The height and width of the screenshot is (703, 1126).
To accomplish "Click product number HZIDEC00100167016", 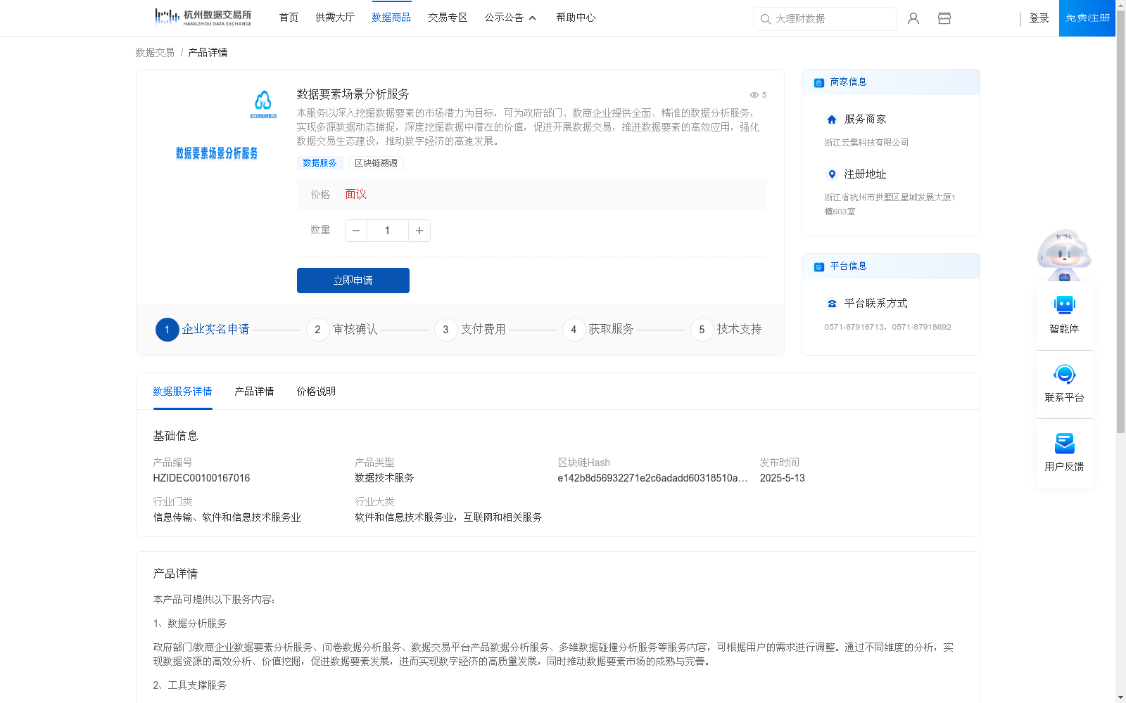I will [x=201, y=478].
